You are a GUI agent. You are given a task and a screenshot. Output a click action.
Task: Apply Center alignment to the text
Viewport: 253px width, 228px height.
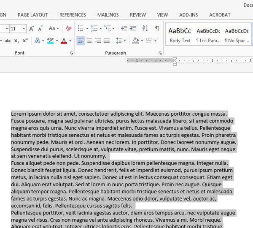[x=89, y=41]
